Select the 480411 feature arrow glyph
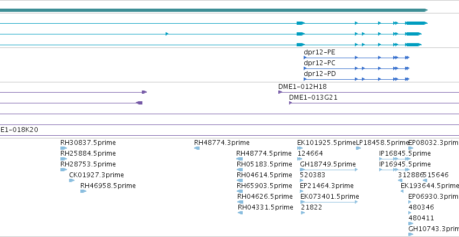The width and height of the screenshot is (459, 237). tap(410, 224)
